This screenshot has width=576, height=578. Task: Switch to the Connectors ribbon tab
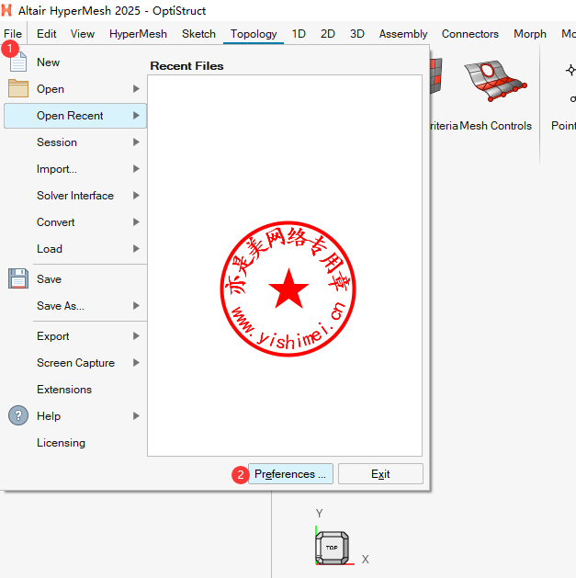pos(469,34)
